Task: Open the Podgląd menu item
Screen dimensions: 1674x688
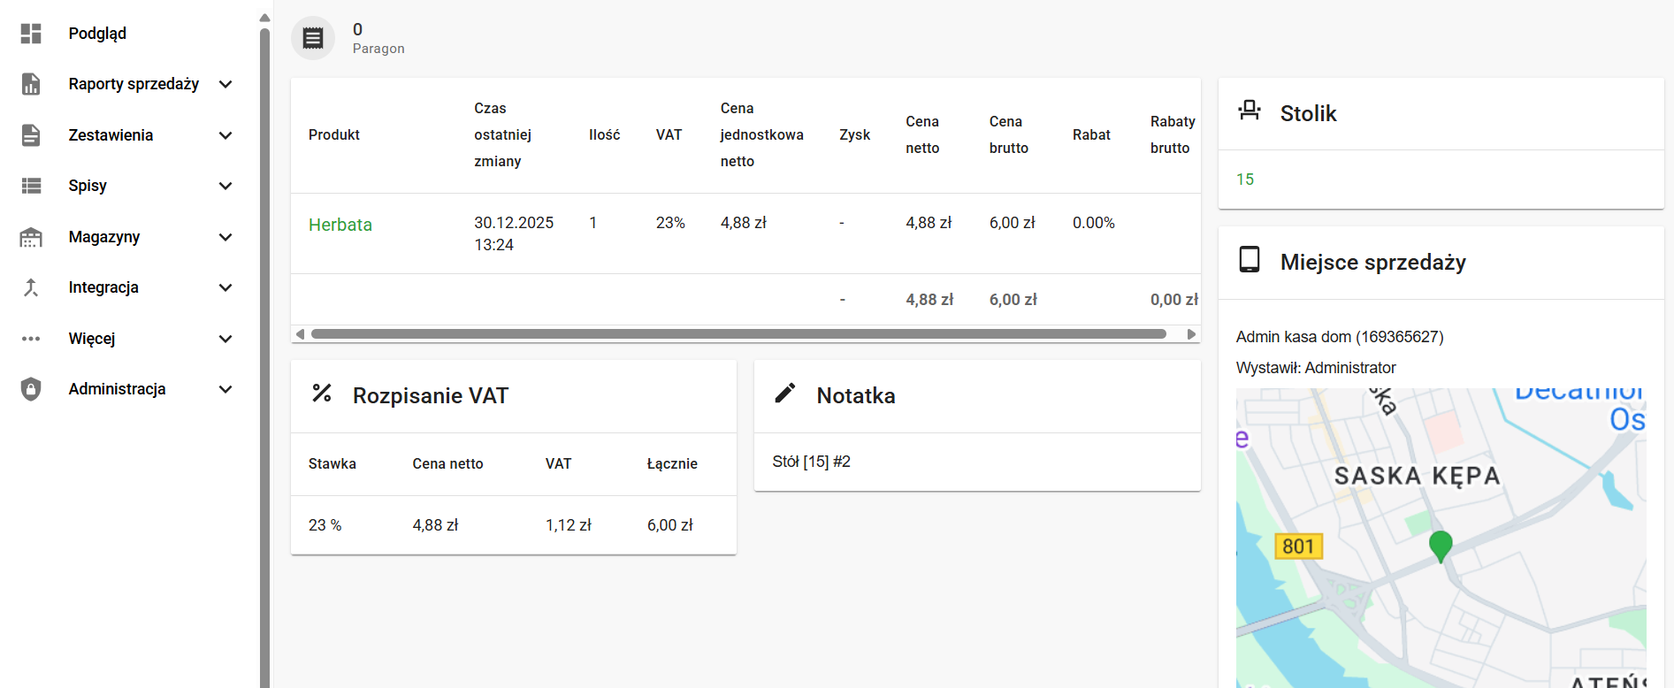Action: pos(97,34)
